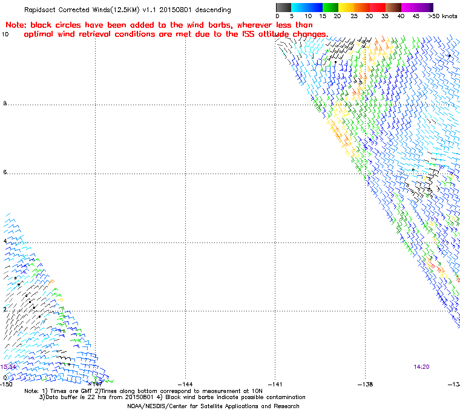Click the yellow 20-25 knots legend swatch
Image resolution: width=460 pixels, height=416 pixels.
tap(346, 7)
